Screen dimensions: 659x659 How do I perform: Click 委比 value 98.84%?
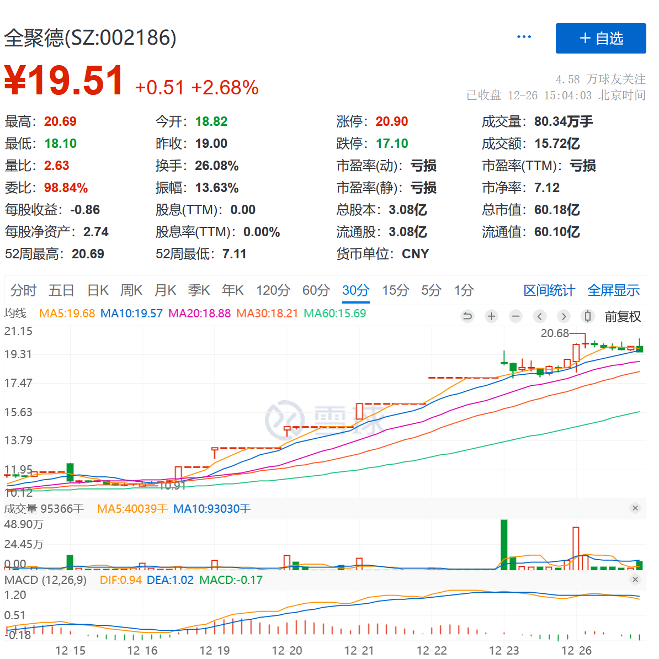(66, 188)
